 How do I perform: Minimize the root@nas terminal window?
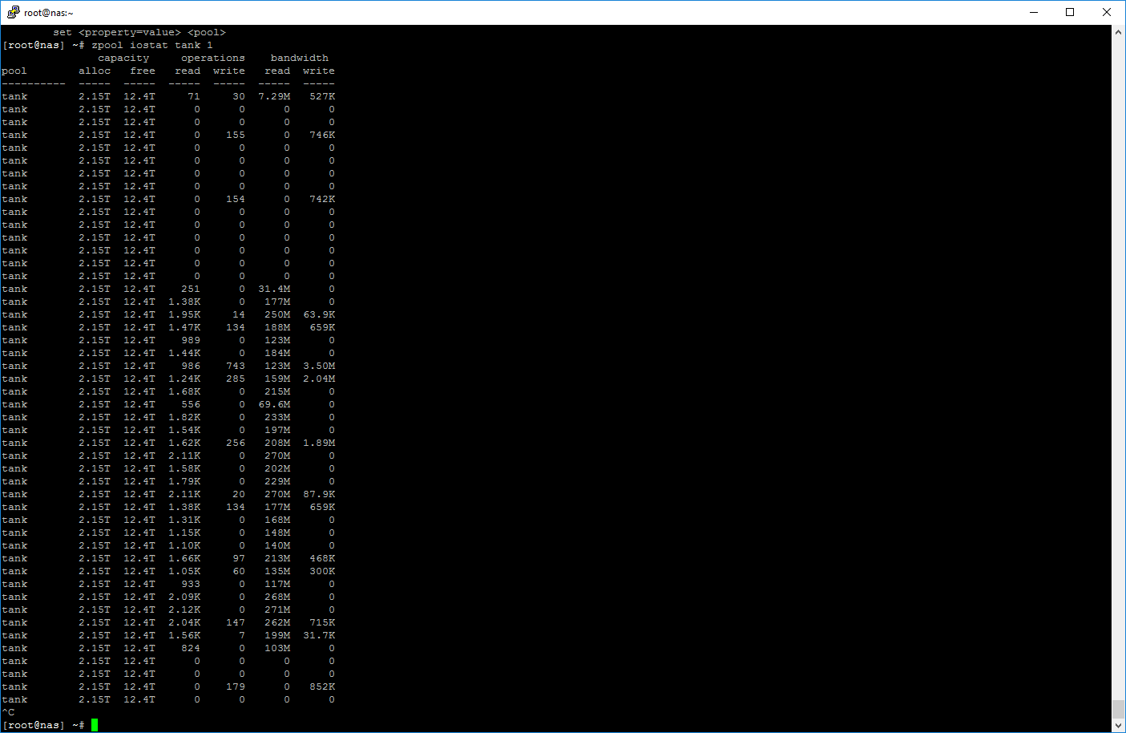pos(1033,12)
